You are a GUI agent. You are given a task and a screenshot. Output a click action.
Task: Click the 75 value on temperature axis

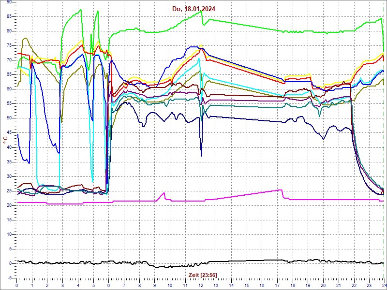[9, 45]
